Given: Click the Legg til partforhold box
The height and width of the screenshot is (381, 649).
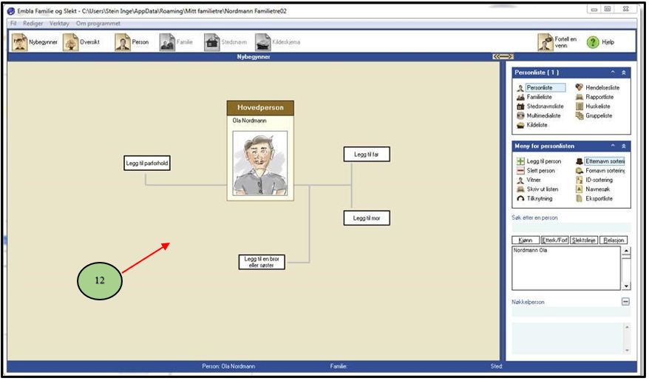Looking at the screenshot, I should click(147, 163).
